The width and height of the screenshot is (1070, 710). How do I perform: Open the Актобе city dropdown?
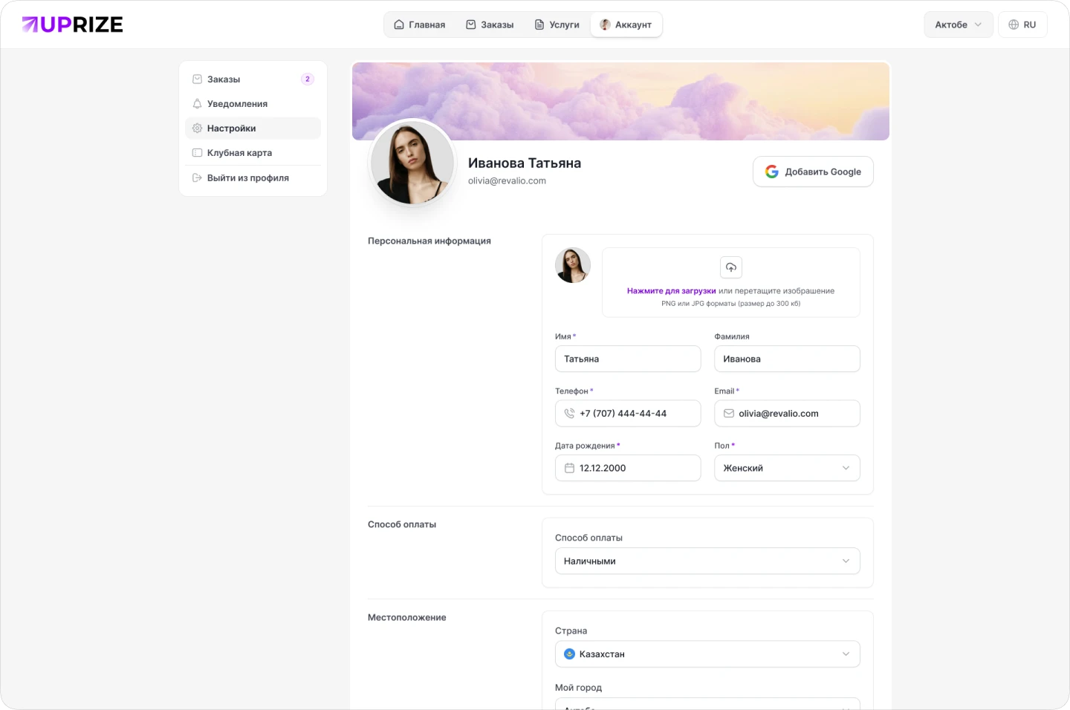point(959,25)
